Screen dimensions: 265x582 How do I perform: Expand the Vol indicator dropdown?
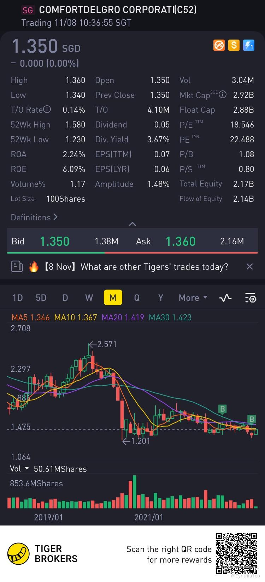[19, 469]
